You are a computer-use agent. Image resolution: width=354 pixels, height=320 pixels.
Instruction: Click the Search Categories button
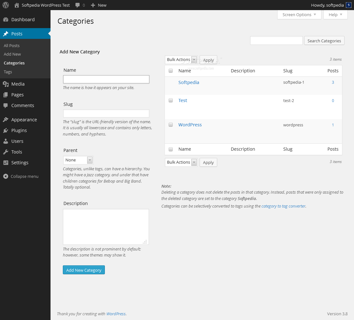(324, 41)
